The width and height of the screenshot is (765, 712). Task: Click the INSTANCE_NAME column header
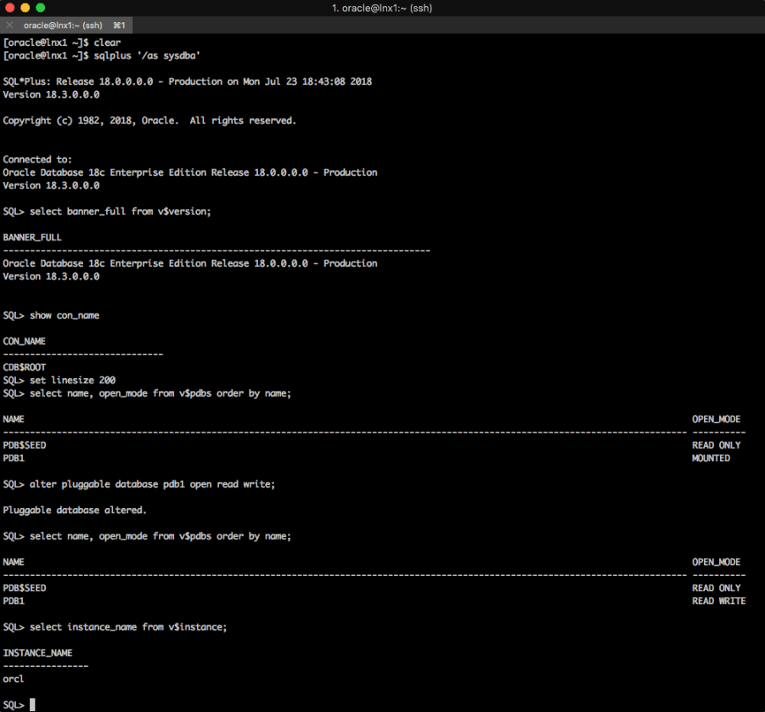(37, 653)
